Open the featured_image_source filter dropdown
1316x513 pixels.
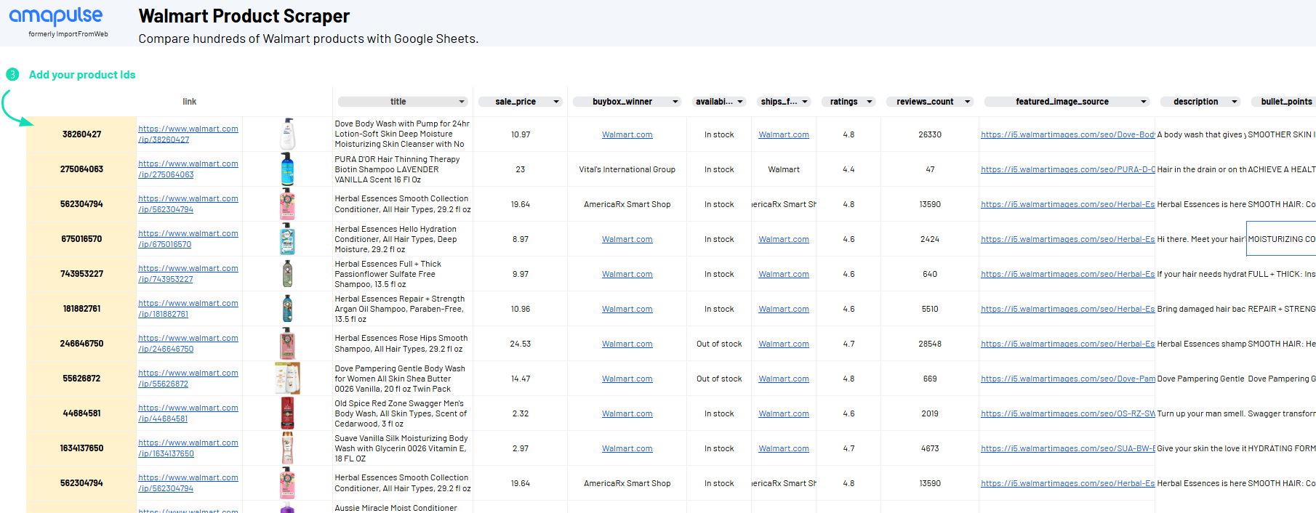[1144, 102]
